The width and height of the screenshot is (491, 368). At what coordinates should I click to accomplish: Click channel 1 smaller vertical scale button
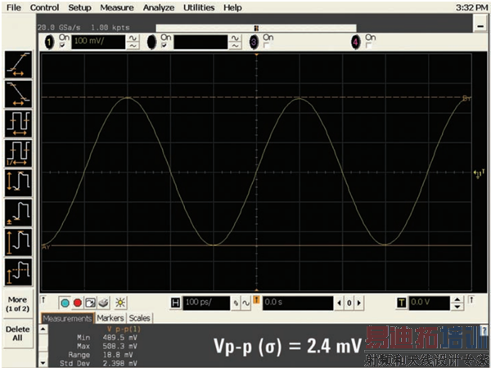pos(133,46)
